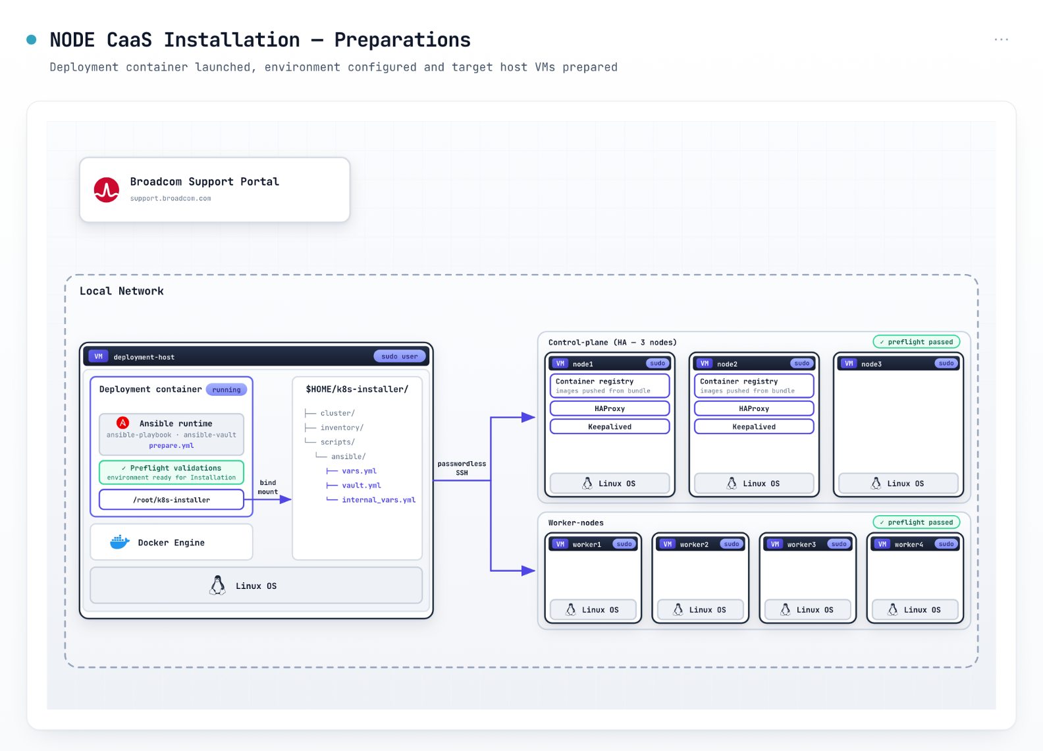Select the scripts/ folder in the tree
The width and height of the screenshot is (1043, 751).
[x=337, y=442]
